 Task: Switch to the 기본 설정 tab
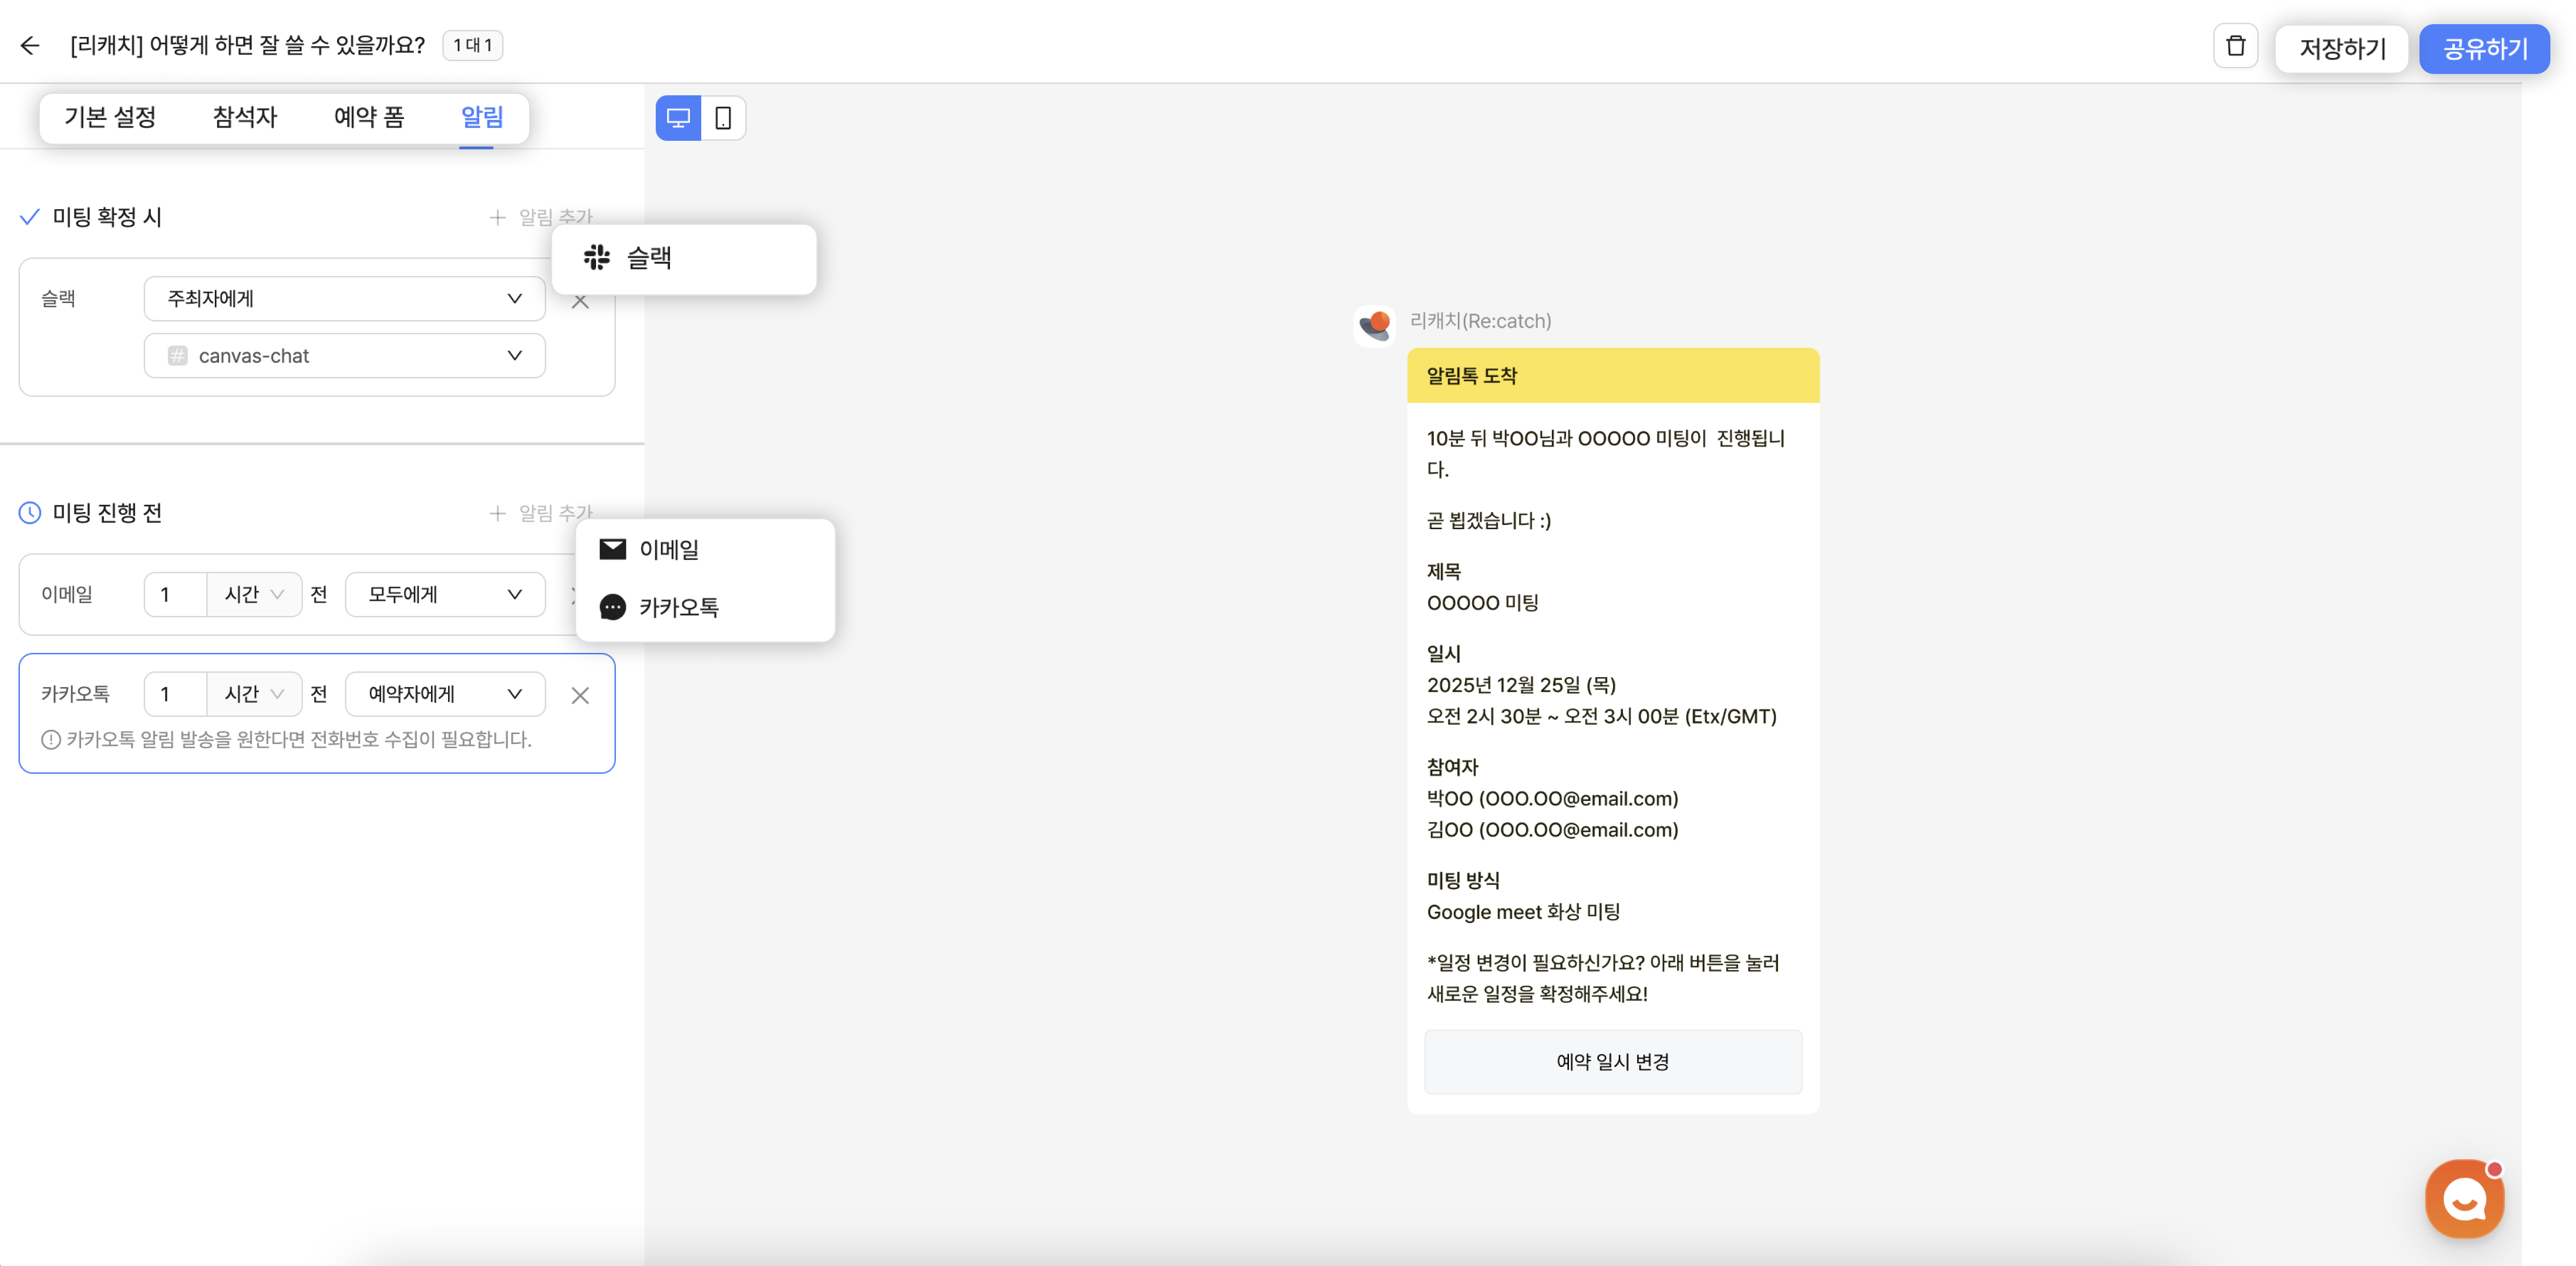coord(110,117)
